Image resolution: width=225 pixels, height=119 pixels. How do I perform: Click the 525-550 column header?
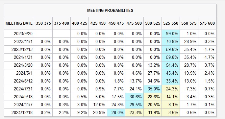tap(171, 23)
